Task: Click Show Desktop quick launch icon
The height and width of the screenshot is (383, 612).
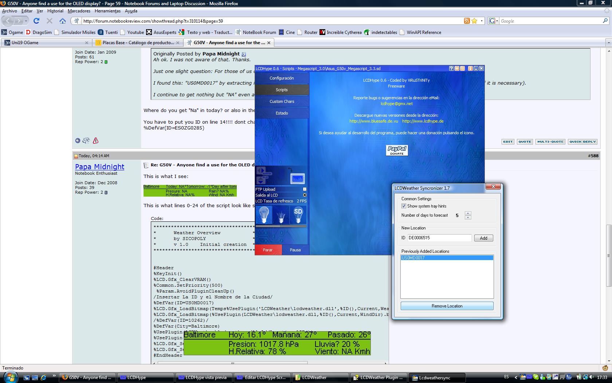Action: pyautogui.click(x=35, y=378)
